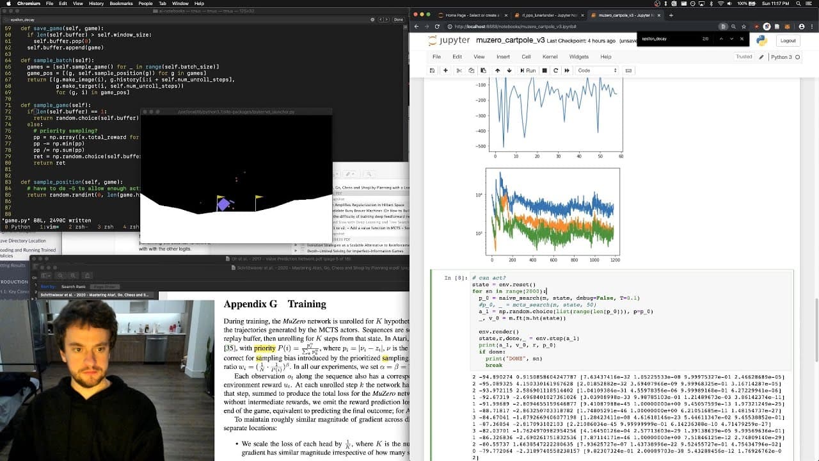Run the current Jupyter cell
This screenshot has width=819, height=461.
point(528,70)
